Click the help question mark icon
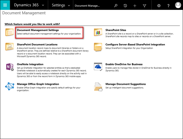The height and width of the screenshot is (139, 183). (168, 5)
